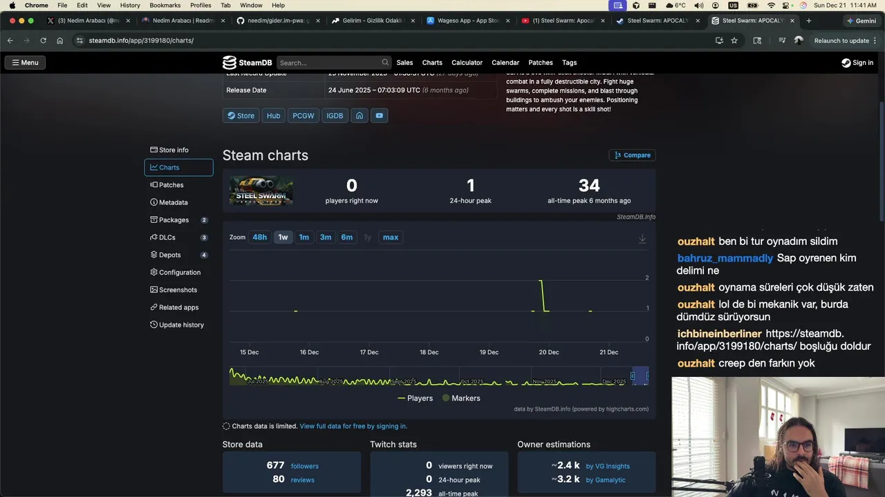Open the Sales nav item

(404, 63)
